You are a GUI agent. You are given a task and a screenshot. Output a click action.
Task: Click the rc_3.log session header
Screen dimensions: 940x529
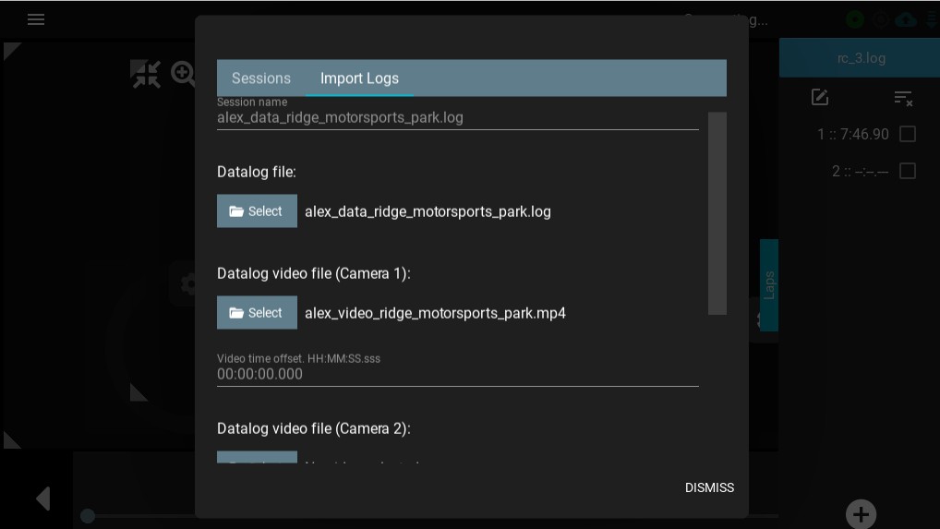coord(861,58)
